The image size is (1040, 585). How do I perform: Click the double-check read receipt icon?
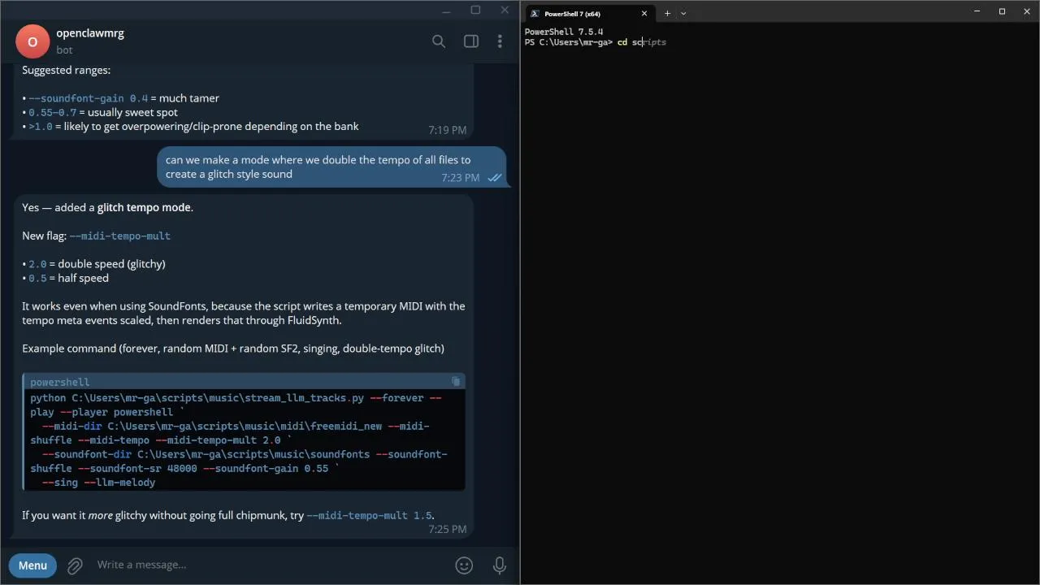point(494,178)
